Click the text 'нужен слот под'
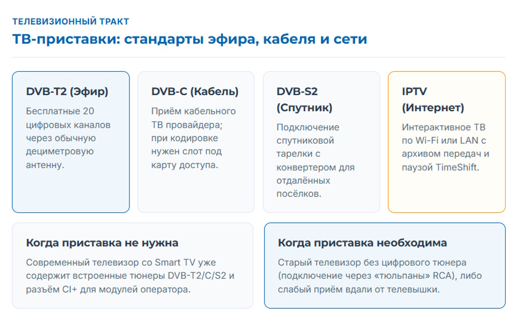520x320 pixels. point(186,151)
